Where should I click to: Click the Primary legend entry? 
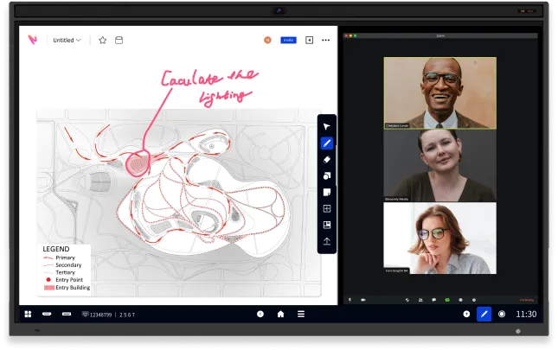59,258
